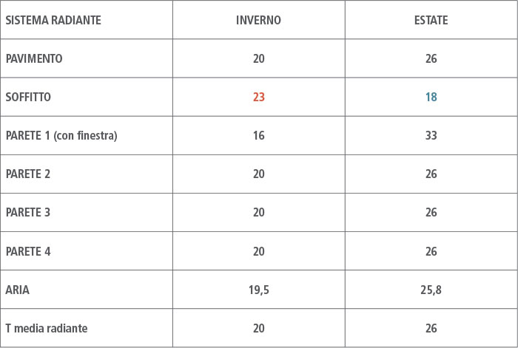Screen dimensions: 518x348
Task: Click the blue 18 value for SOFFITTO
Action: 431,97
